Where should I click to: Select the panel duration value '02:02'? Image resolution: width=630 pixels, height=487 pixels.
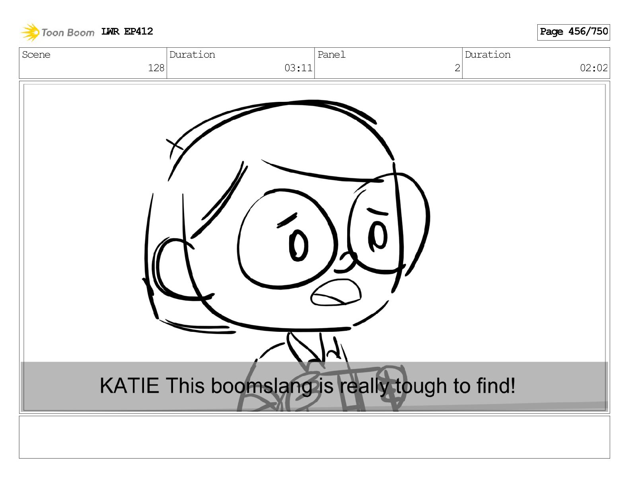click(x=594, y=68)
